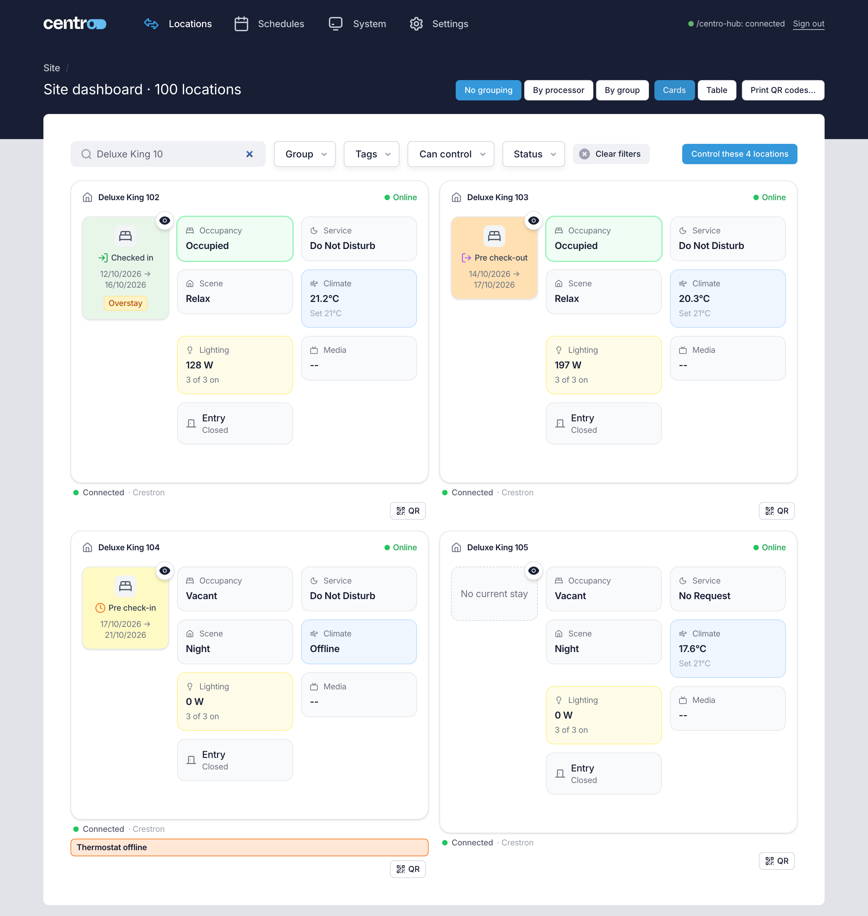Expand the Tags filter dropdown
This screenshot has width=868, height=916.
(371, 154)
